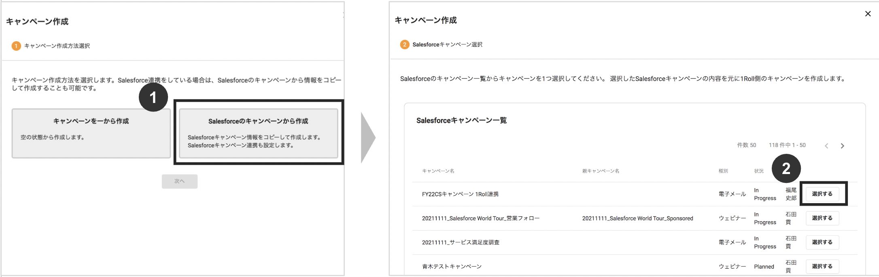Go to the next page of campaigns
This screenshot has width=879, height=277.
tap(842, 146)
